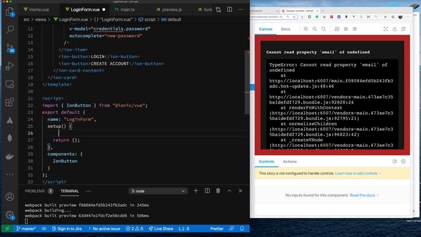
Task: Change viewport size in Storybook toolbar
Action: point(355,29)
